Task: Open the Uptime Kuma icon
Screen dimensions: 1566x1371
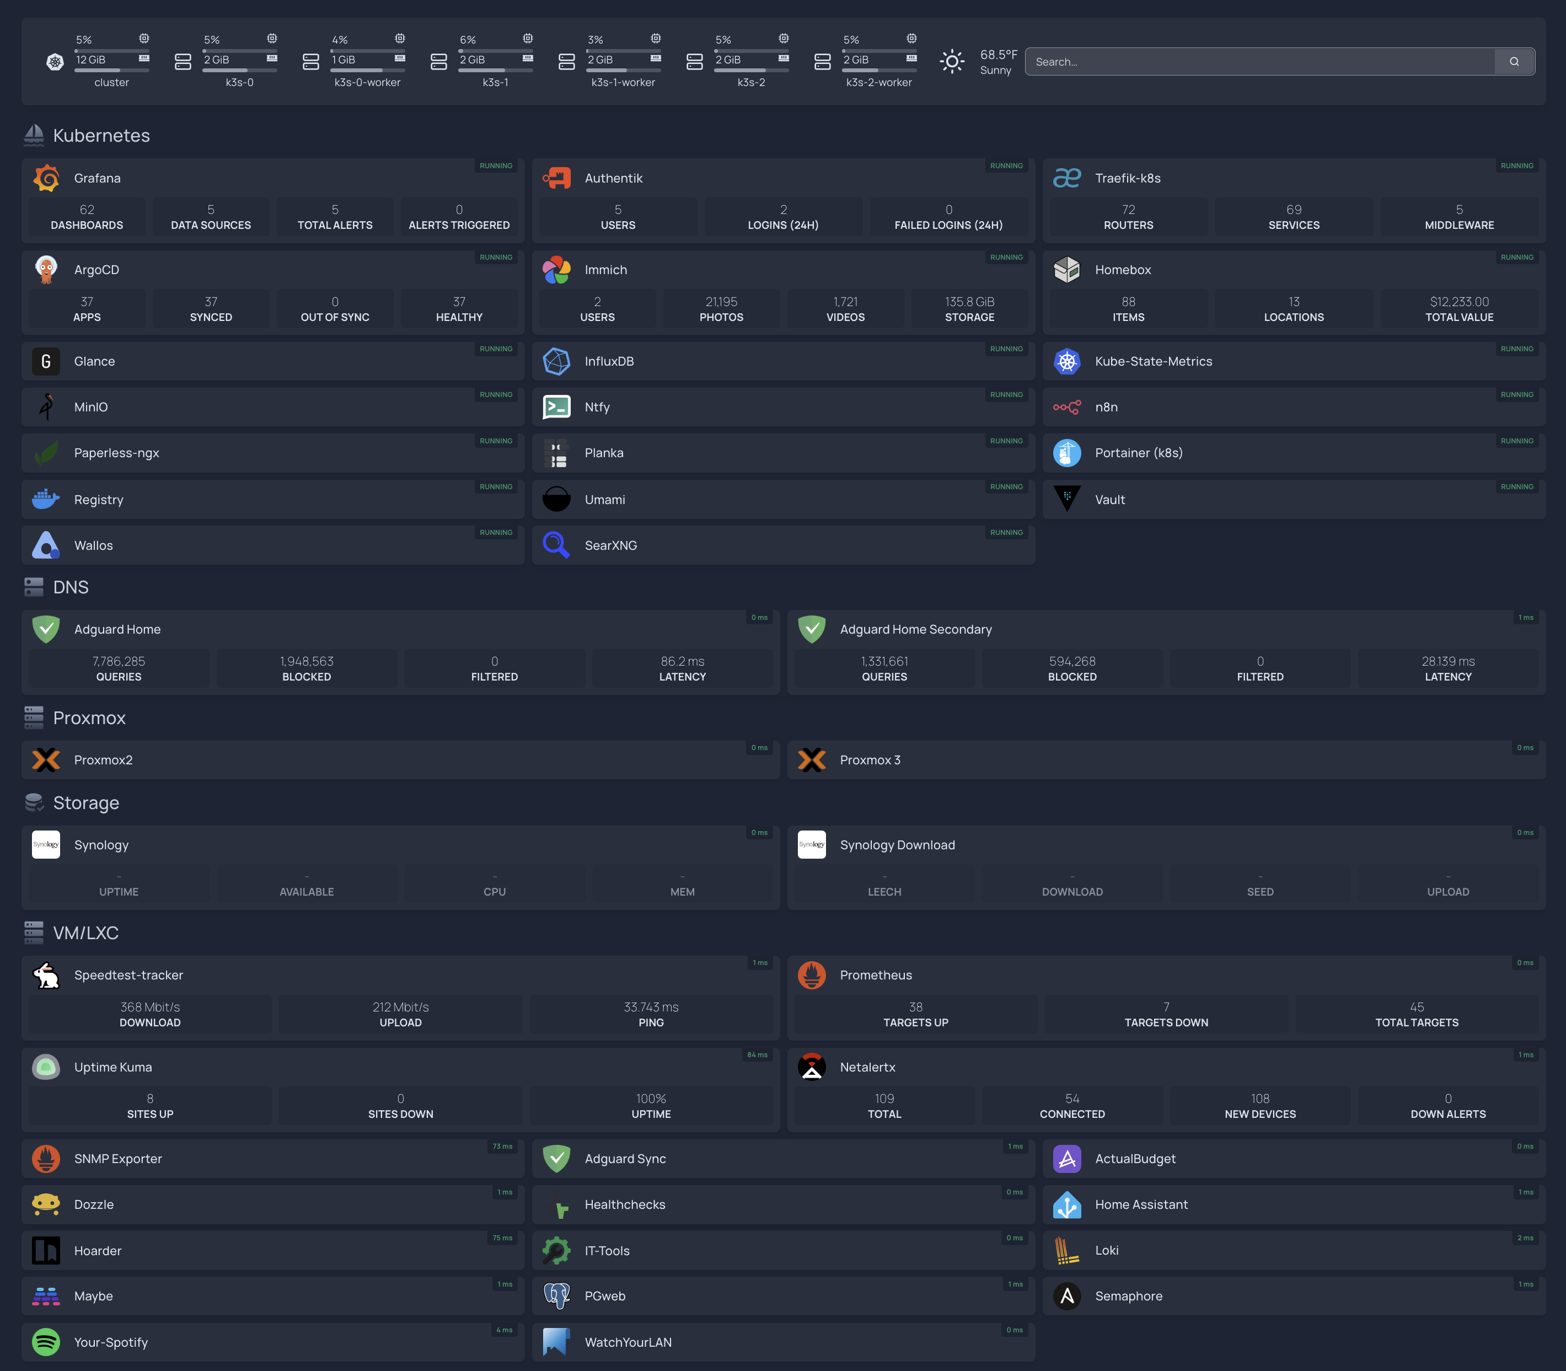Action: (46, 1067)
